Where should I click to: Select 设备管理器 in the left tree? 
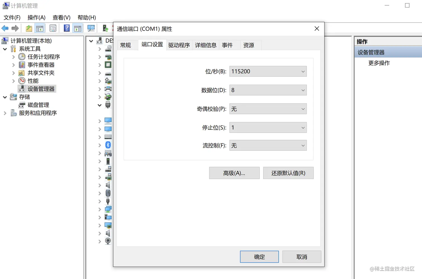coord(41,89)
